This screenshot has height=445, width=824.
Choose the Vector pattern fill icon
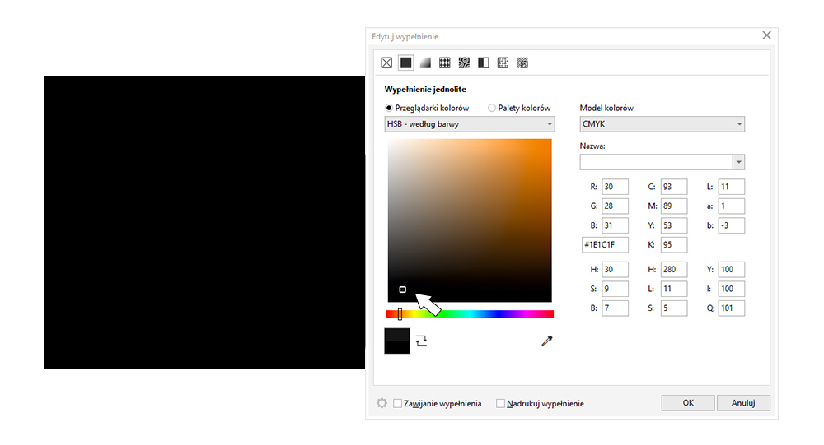444,63
